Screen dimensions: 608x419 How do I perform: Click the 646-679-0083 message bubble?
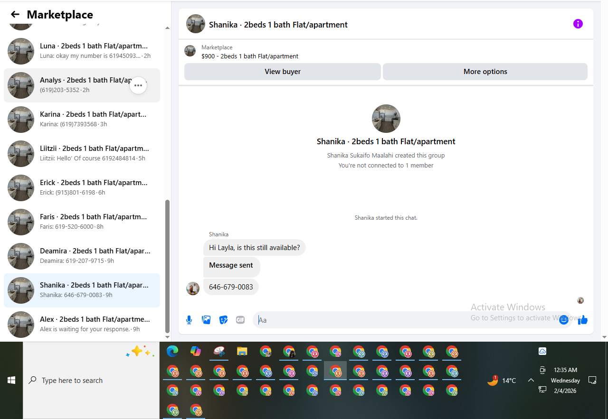[x=231, y=287]
